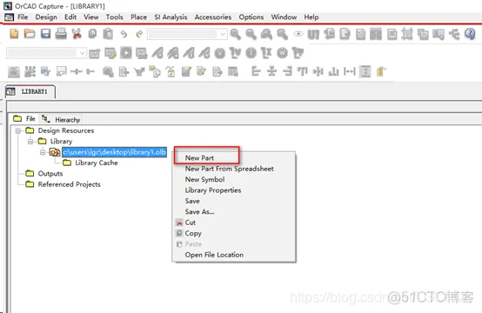Click the circled W power marker icon
This screenshot has height=313, width=482.
pyautogui.click(x=282, y=53)
